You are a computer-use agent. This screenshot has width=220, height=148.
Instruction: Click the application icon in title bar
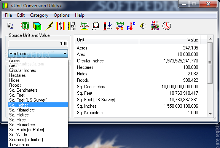click(5, 6)
